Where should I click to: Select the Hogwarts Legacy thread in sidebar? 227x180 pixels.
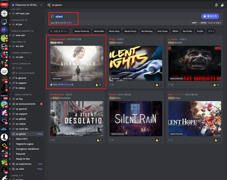(25, 144)
